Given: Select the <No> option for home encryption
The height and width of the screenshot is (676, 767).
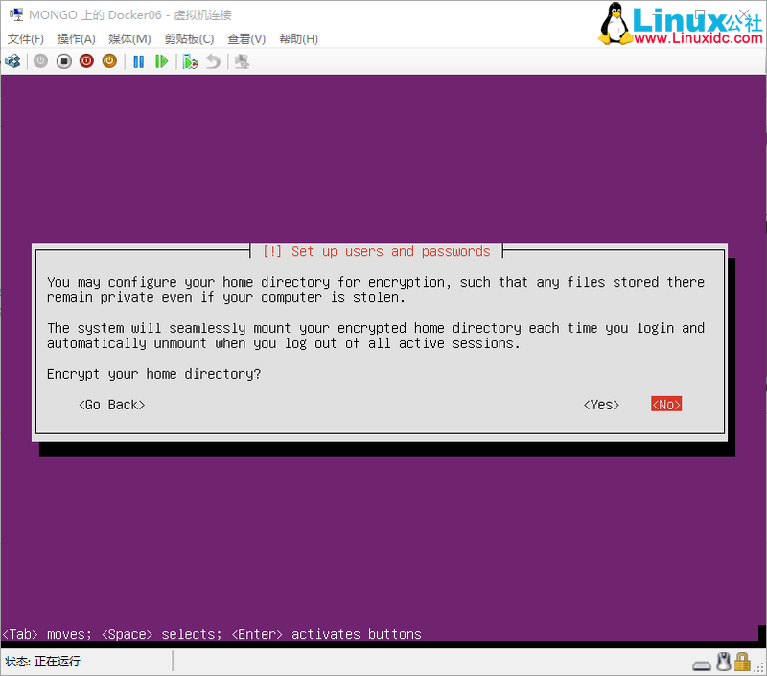Looking at the screenshot, I should click(665, 404).
